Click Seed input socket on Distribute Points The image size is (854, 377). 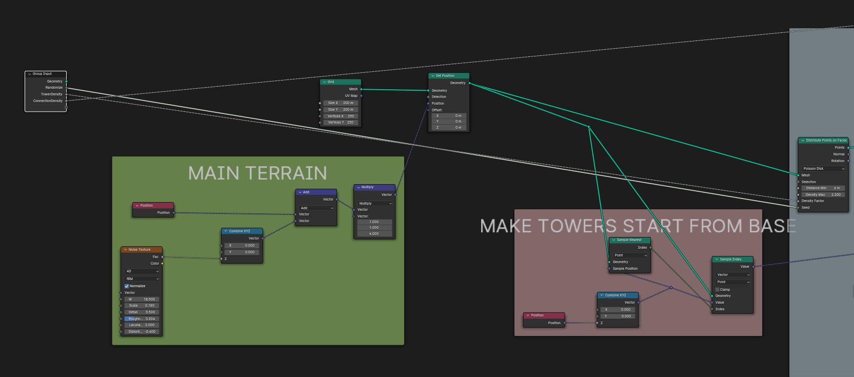[798, 208]
